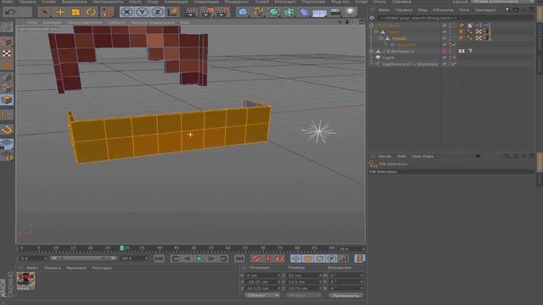Select the Head material thumbnail

(25, 280)
